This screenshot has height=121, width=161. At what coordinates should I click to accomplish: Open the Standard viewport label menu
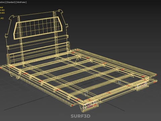tap(11, 2)
